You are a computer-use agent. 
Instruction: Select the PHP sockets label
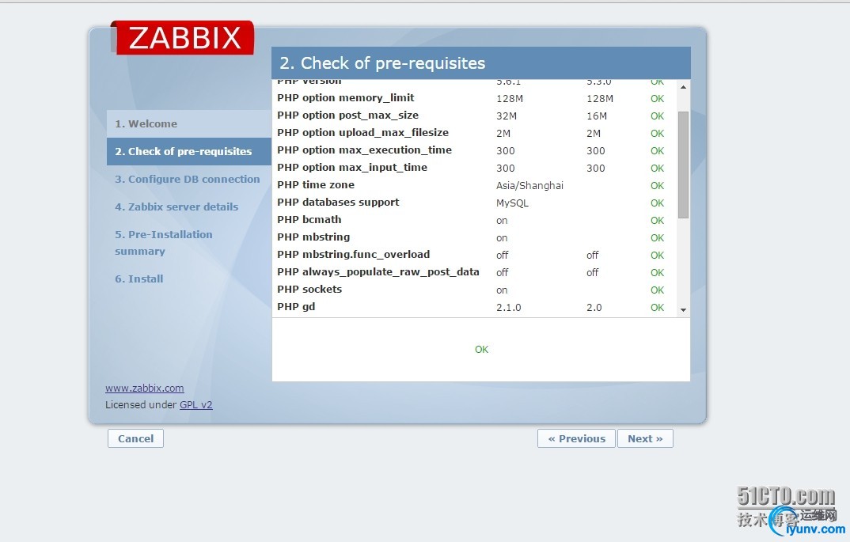pyautogui.click(x=309, y=289)
